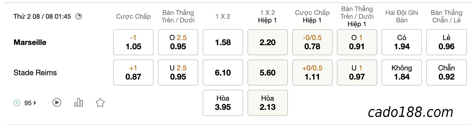Image resolution: width=475 pixels, height=125 pixels.
Task: Click the clock icon next to match time
Action: (79, 17)
